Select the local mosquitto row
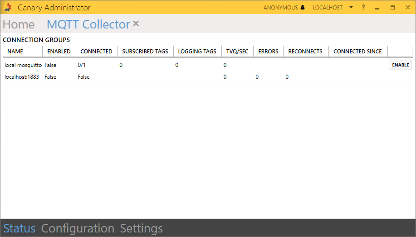416x237 pixels. pos(23,65)
